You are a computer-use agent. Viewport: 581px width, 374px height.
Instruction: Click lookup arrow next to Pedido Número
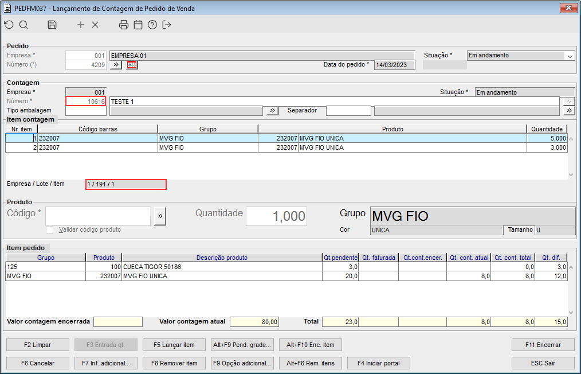click(x=116, y=65)
